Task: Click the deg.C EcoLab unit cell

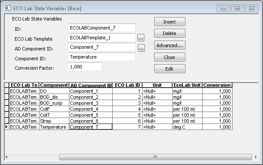Action: 187,127
